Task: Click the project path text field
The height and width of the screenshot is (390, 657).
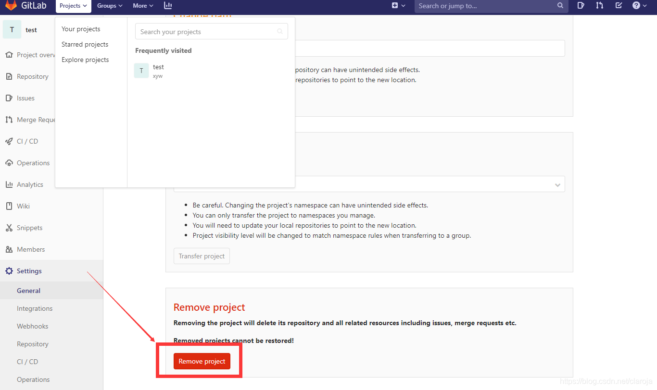Action: [430, 49]
